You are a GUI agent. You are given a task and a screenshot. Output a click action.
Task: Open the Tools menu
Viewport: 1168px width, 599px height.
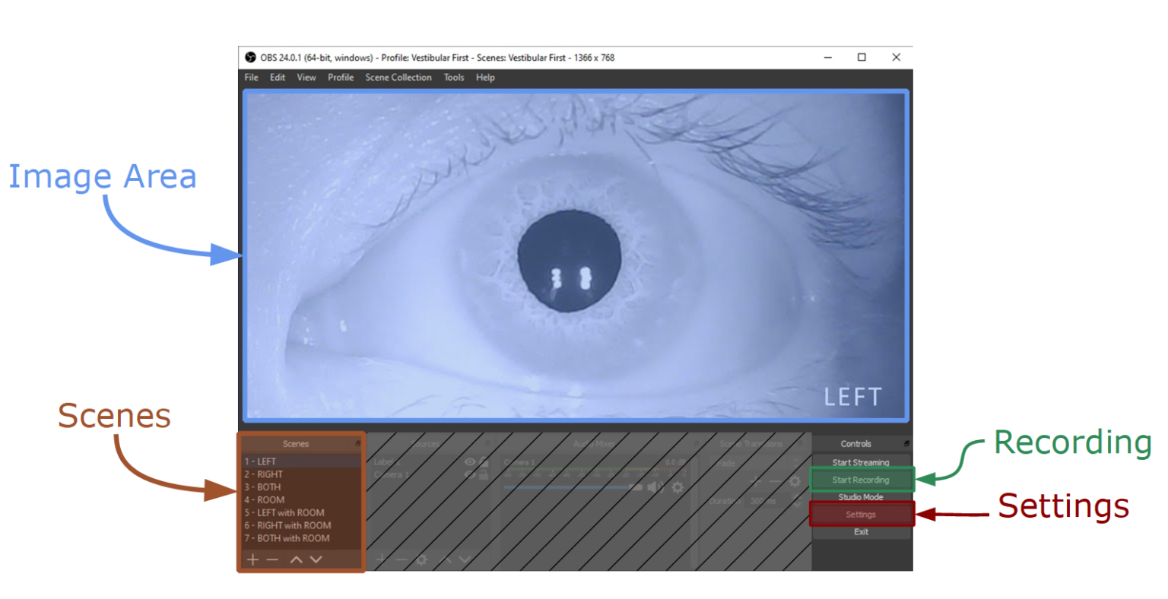click(453, 77)
